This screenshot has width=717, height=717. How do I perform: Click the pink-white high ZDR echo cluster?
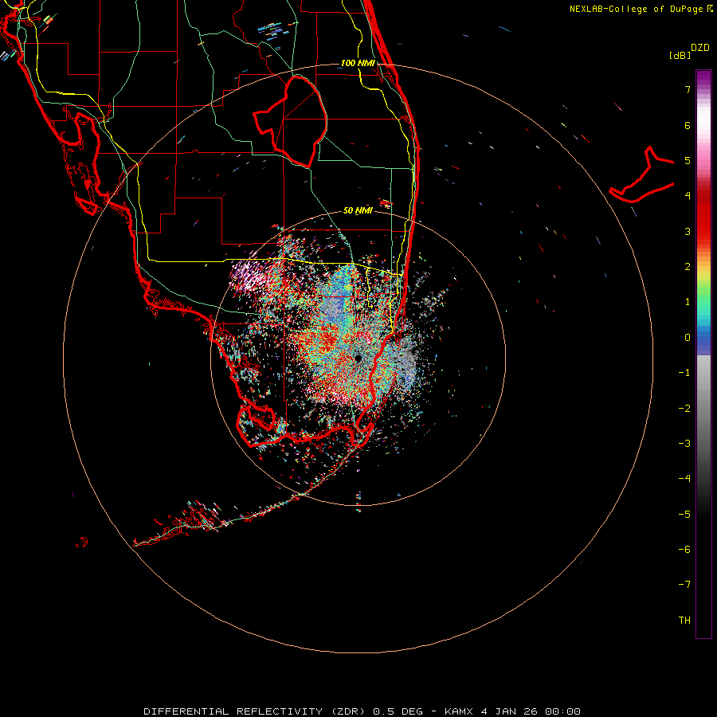point(249,276)
